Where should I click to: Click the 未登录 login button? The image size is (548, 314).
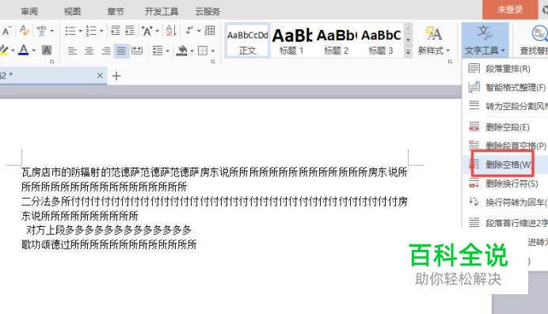[x=510, y=9]
